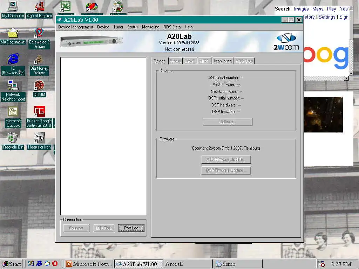Select the disabled RDS Data tab

(x=244, y=61)
